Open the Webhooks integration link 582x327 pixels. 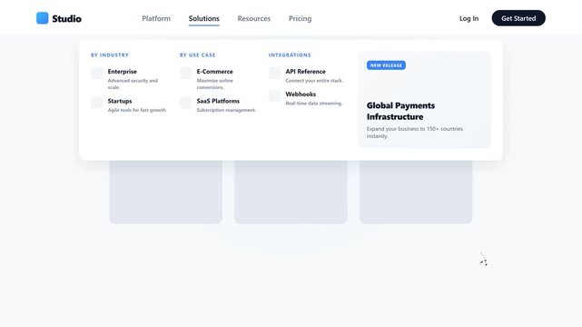[x=301, y=94]
